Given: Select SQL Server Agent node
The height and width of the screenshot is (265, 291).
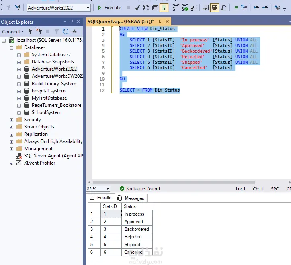Looking at the screenshot, I should pos(53,156).
